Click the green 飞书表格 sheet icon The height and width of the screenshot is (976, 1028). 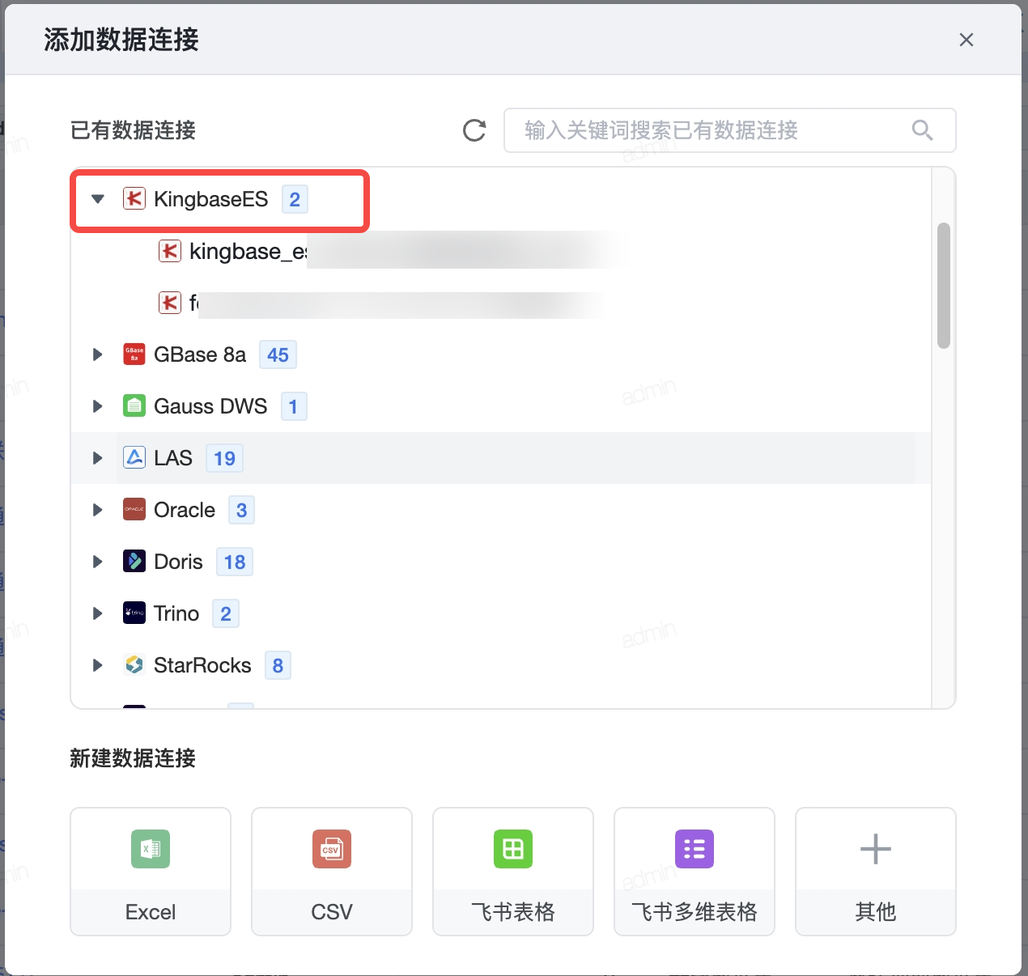[x=513, y=849]
